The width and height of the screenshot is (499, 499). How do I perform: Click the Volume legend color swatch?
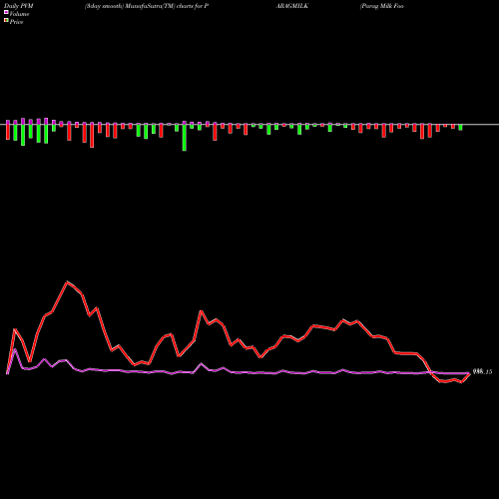[x=6, y=13]
